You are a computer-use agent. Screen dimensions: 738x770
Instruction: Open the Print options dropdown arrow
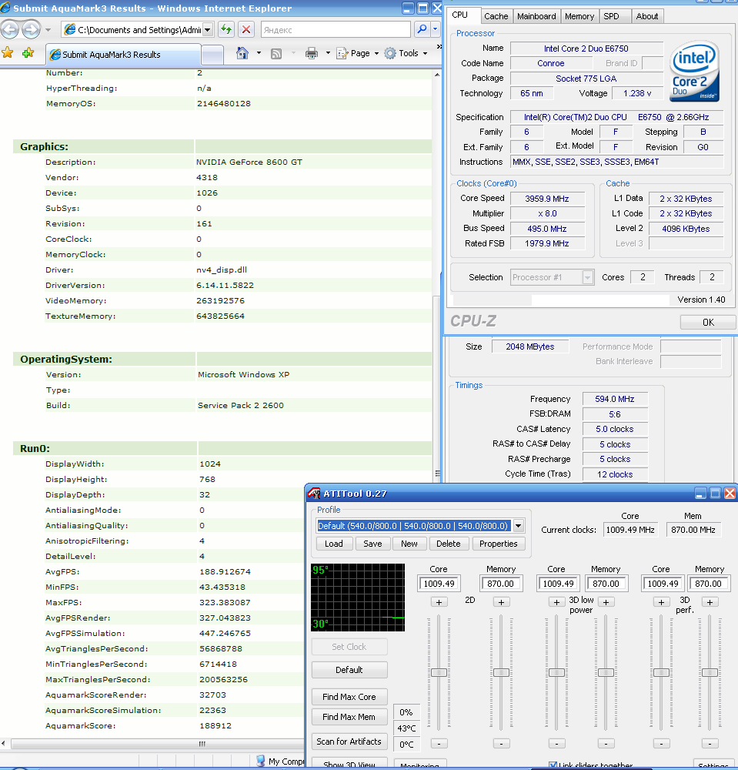[x=328, y=53]
